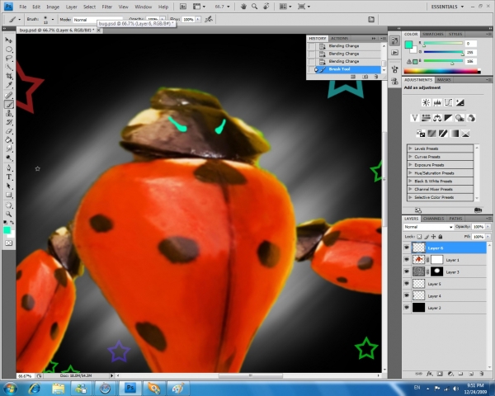Select the Type tool
This screenshot has width=495, height=396.
(8, 177)
